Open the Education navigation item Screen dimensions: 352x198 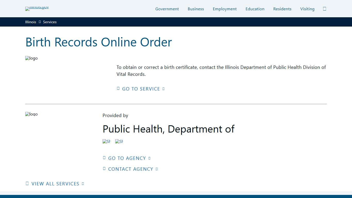255,9
